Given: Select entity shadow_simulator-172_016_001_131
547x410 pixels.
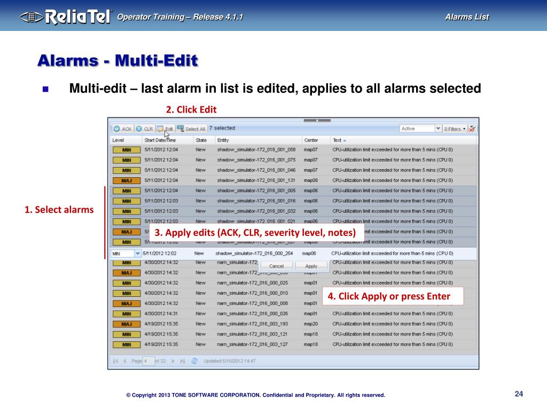Looking at the screenshot, I should point(256,180).
